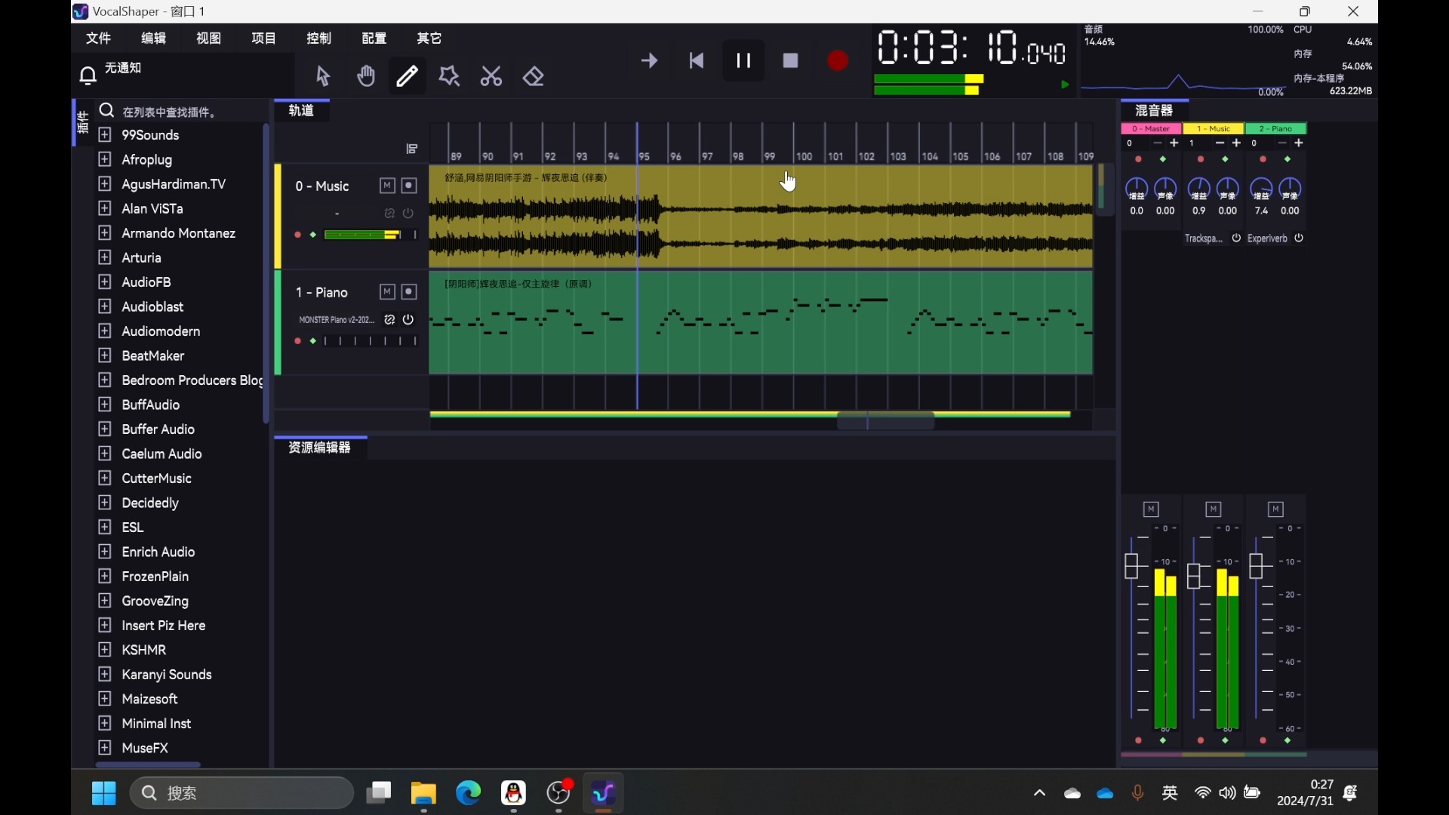Image resolution: width=1449 pixels, height=815 pixels.
Task: Toggle power on 0 - Music track instrument
Action: point(408,214)
